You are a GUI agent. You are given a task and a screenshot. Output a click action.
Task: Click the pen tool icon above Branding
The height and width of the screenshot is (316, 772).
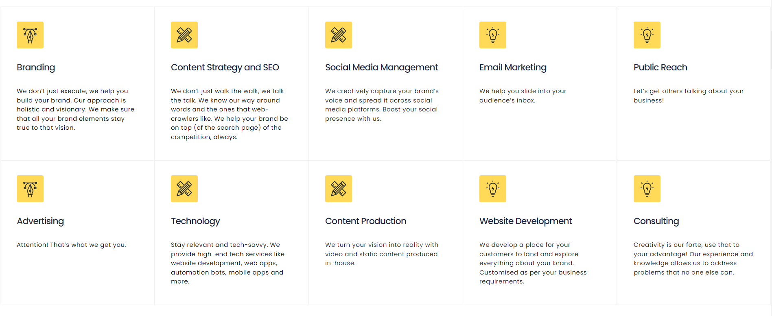[x=30, y=35]
